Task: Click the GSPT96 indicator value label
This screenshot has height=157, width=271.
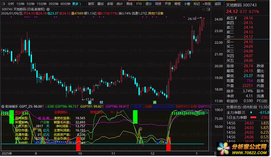Action: 67,107
